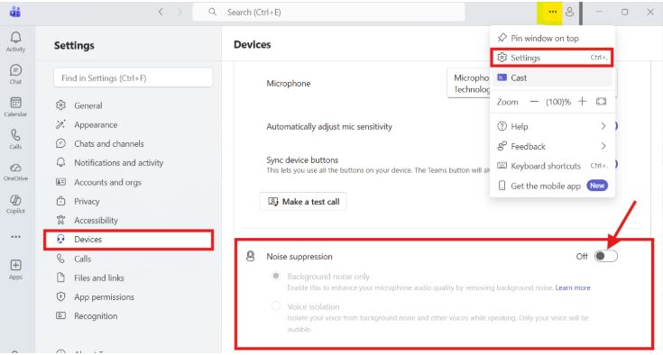The width and height of the screenshot is (663, 355).
Task: Click Make a test call button
Action: [x=303, y=201]
